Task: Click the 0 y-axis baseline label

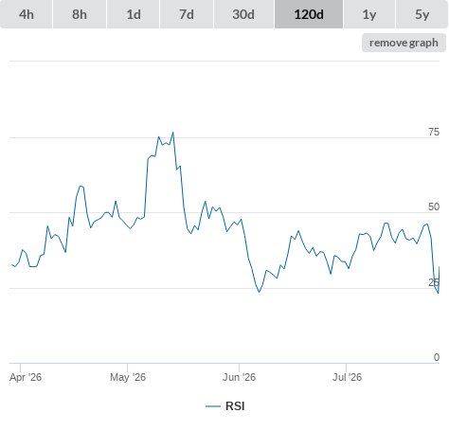Action: (x=437, y=357)
